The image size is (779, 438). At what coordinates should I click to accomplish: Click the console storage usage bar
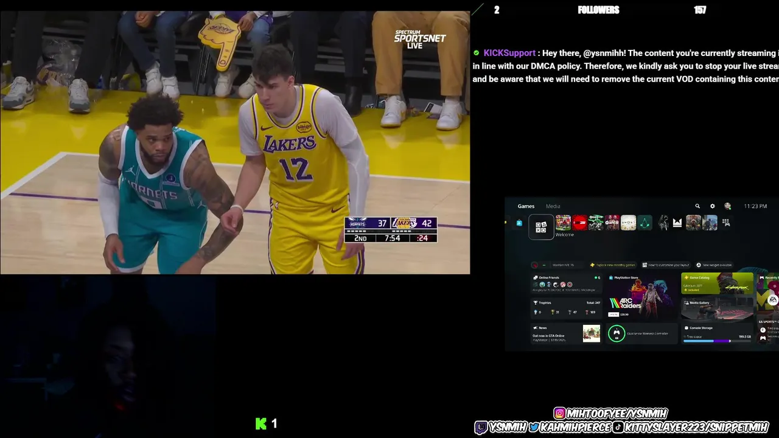(717, 341)
